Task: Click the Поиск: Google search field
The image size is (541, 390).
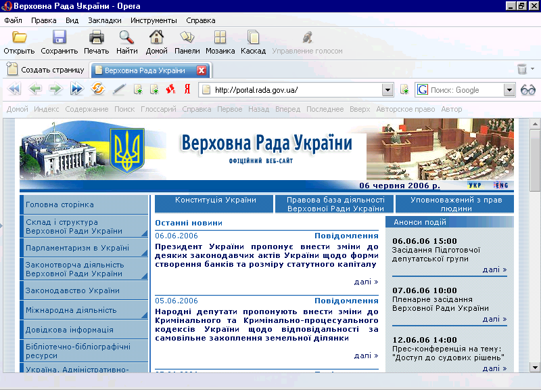Action: point(466,90)
